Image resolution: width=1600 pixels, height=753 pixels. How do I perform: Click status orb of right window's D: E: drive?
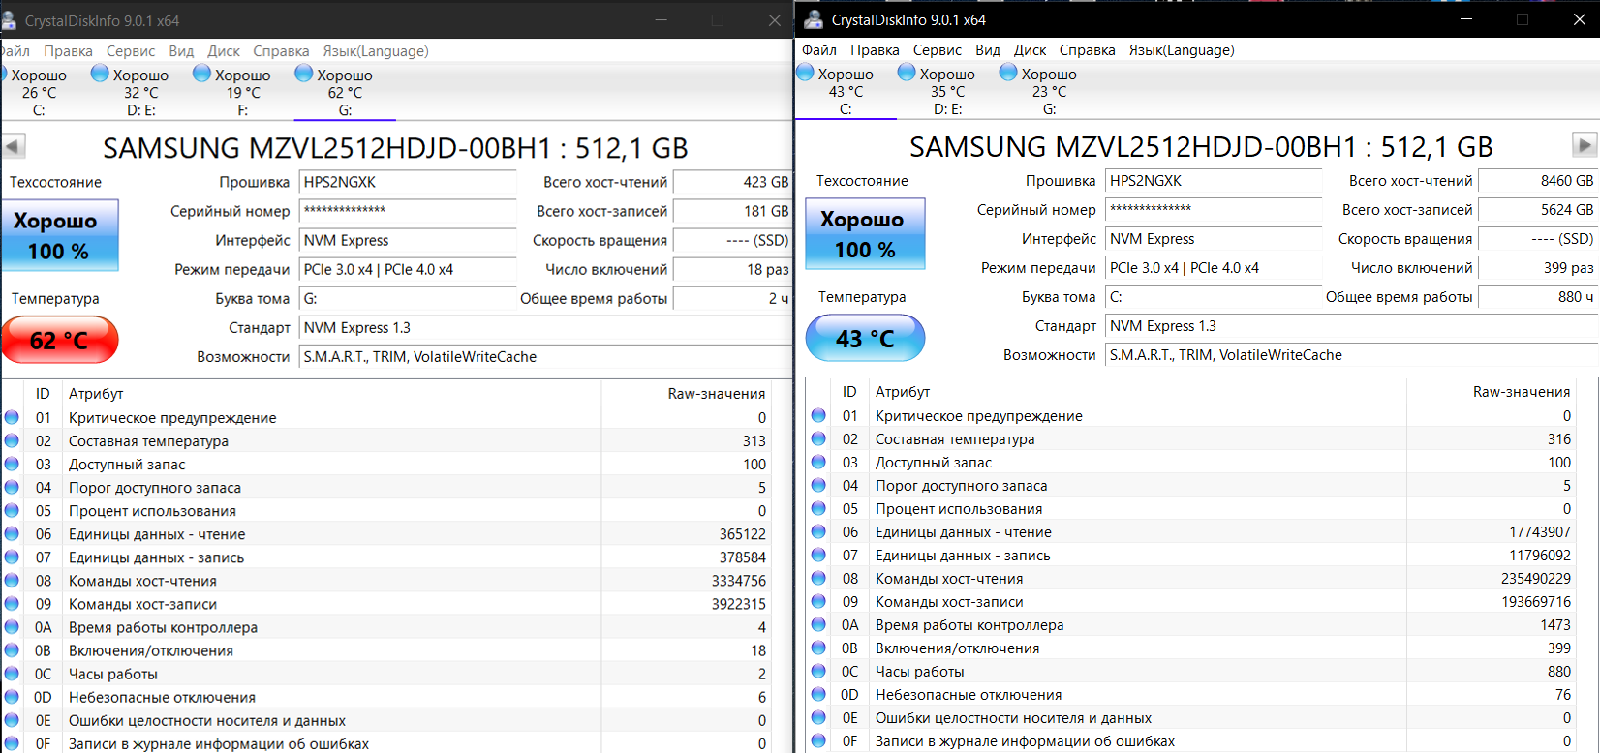tap(907, 73)
